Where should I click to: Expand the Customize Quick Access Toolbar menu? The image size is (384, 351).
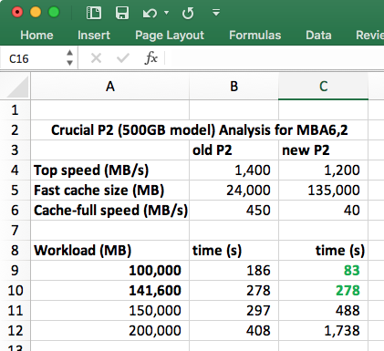pos(216,13)
